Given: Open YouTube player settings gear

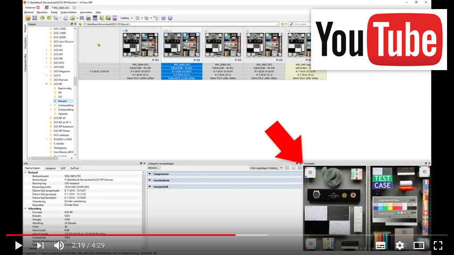Looking at the screenshot, I should tap(400, 245).
